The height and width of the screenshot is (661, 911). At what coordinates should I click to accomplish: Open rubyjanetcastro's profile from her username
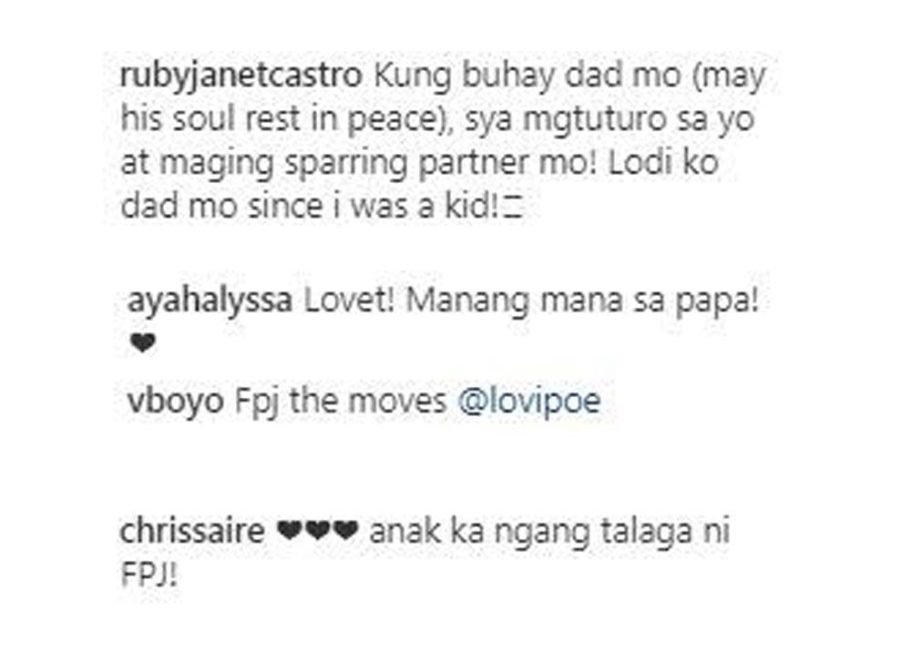pyautogui.click(x=241, y=77)
